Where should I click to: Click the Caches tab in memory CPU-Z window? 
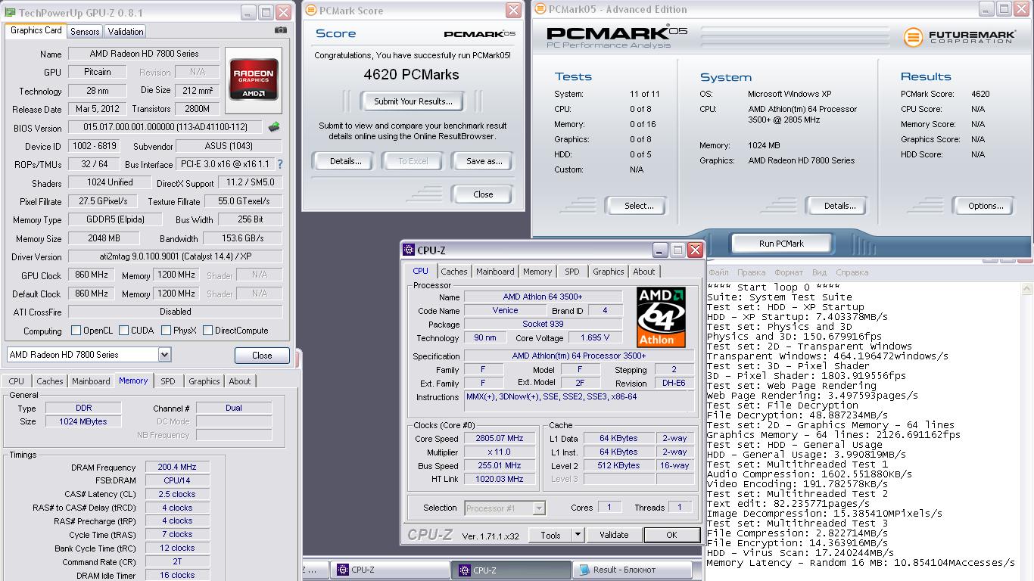point(50,381)
